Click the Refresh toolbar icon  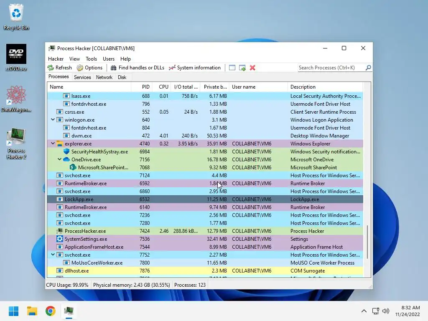(x=51, y=68)
